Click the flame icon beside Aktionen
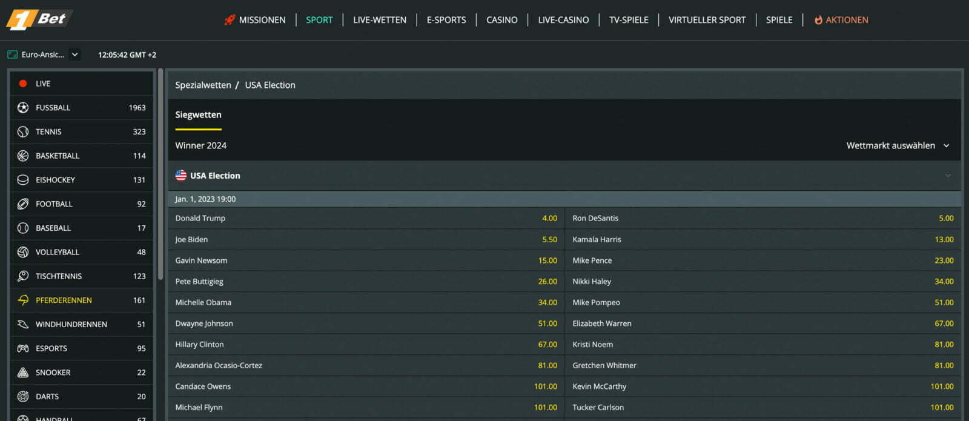Screen dimensions: 969x421 pos(818,20)
